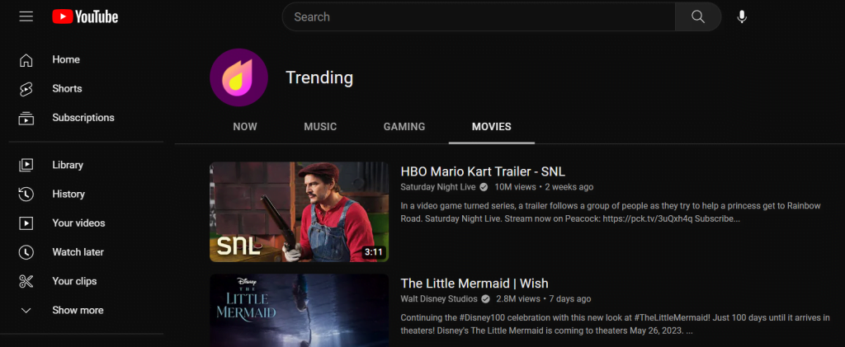Click the magnifier search button
This screenshot has height=347, width=845.
698,16
